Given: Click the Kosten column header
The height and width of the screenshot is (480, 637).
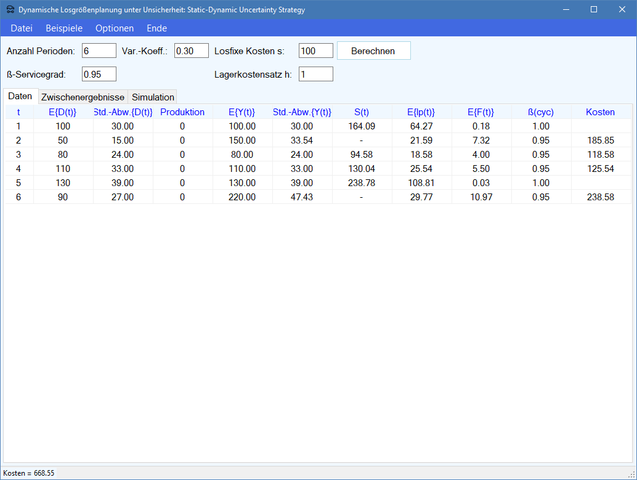Looking at the screenshot, I should [x=600, y=112].
